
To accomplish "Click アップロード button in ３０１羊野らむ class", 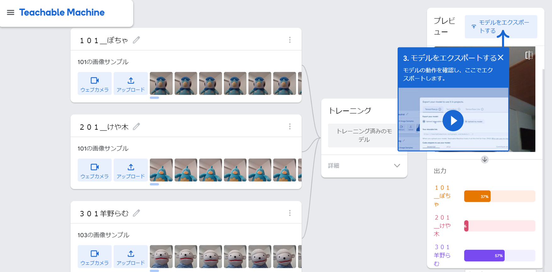I will pos(131,257).
